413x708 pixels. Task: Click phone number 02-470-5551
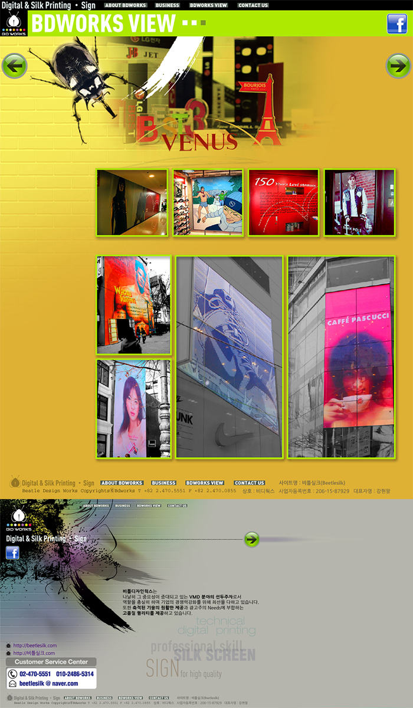point(35,674)
